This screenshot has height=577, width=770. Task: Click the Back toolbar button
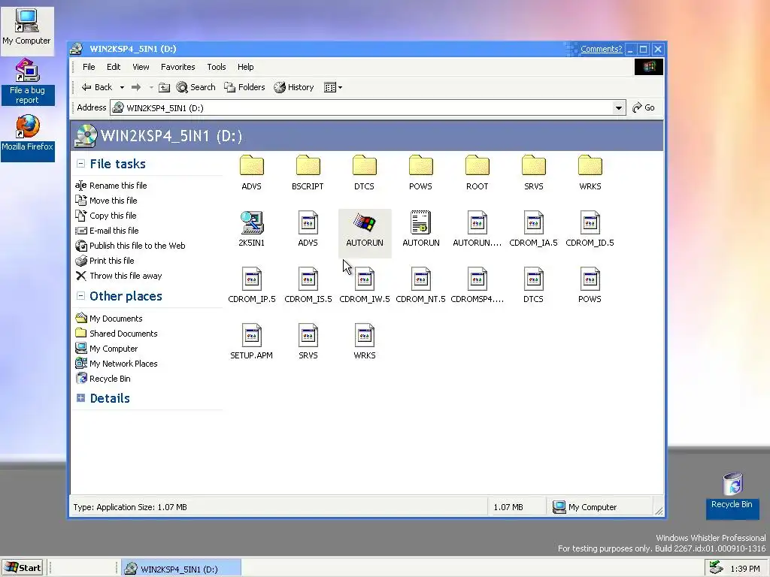pyautogui.click(x=97, y=87)
